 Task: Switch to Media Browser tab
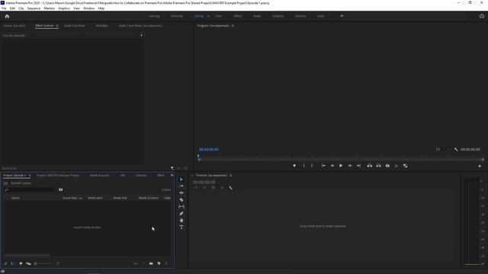[x=99, y=176]
